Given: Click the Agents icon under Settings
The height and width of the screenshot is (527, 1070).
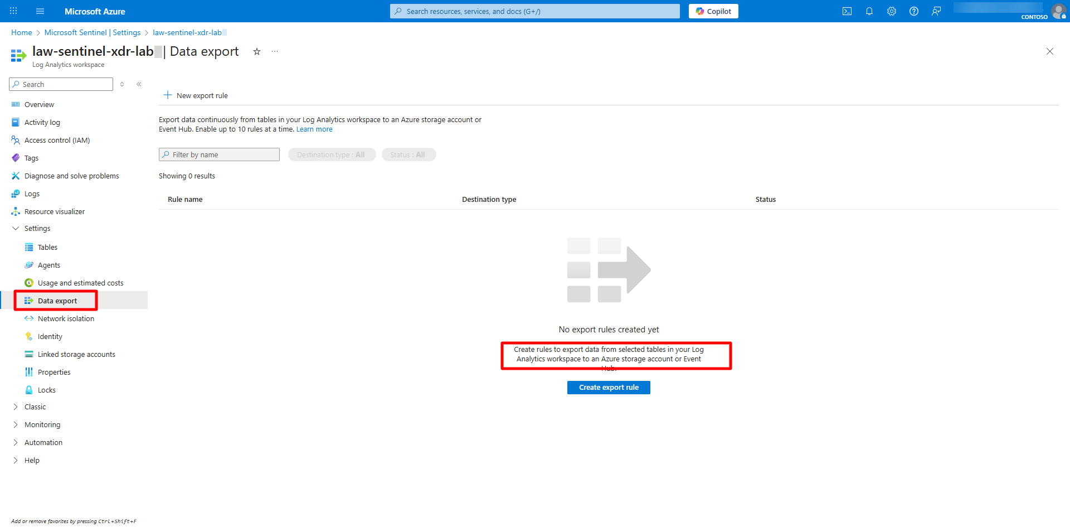Looking at the screenshot, I should coord(29,265).
